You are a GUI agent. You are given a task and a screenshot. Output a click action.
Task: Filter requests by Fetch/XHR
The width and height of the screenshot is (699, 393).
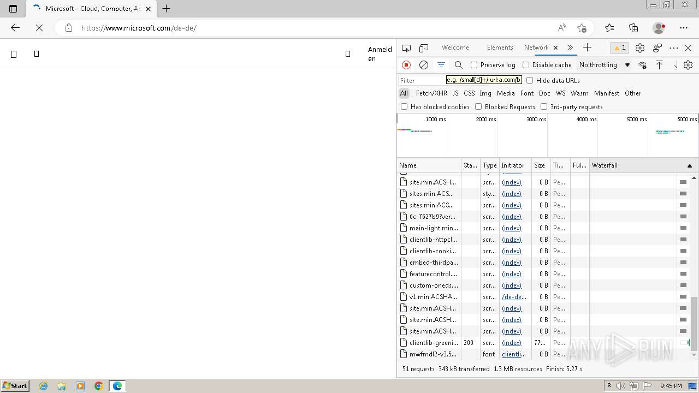click(431, 93)
